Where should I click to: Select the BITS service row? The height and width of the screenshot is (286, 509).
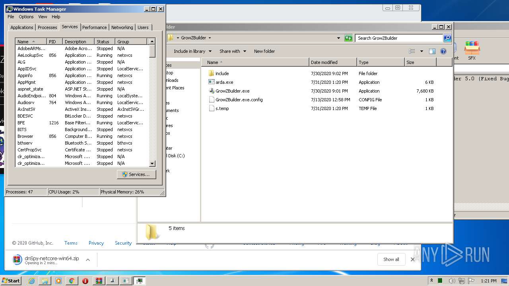pos(82,129)
